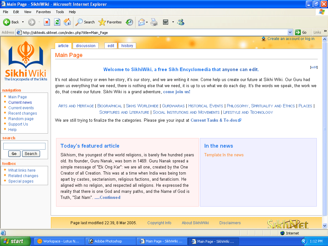Open Recent changes link

23,113
